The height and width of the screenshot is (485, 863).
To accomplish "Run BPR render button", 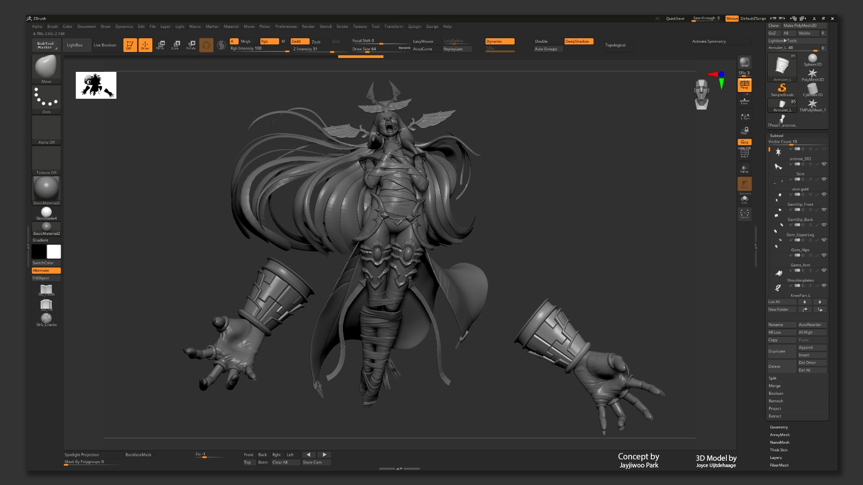I will tap(744, 62).
